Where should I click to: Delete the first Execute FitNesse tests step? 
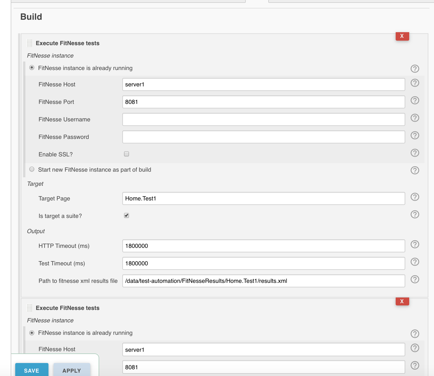(x=402, y=36)
